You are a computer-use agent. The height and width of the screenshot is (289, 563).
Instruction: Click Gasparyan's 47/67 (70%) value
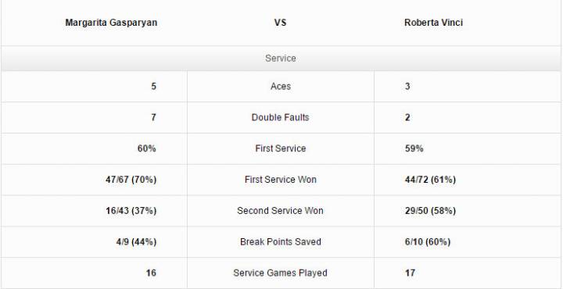[x=131, y=180]
